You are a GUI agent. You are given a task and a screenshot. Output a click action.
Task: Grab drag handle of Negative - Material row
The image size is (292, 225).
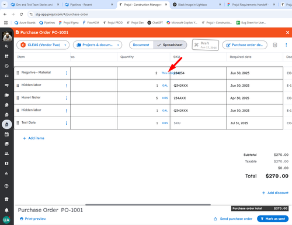[x=18, y=73]
